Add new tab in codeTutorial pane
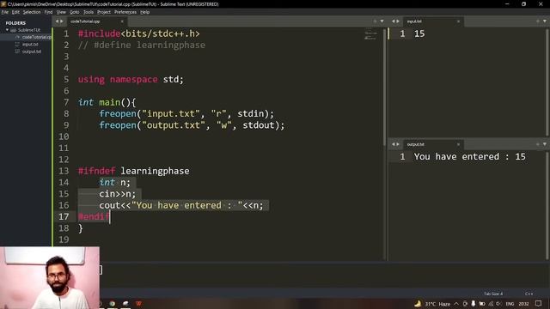Screen dimensions: 550x309 coord(375,21)
